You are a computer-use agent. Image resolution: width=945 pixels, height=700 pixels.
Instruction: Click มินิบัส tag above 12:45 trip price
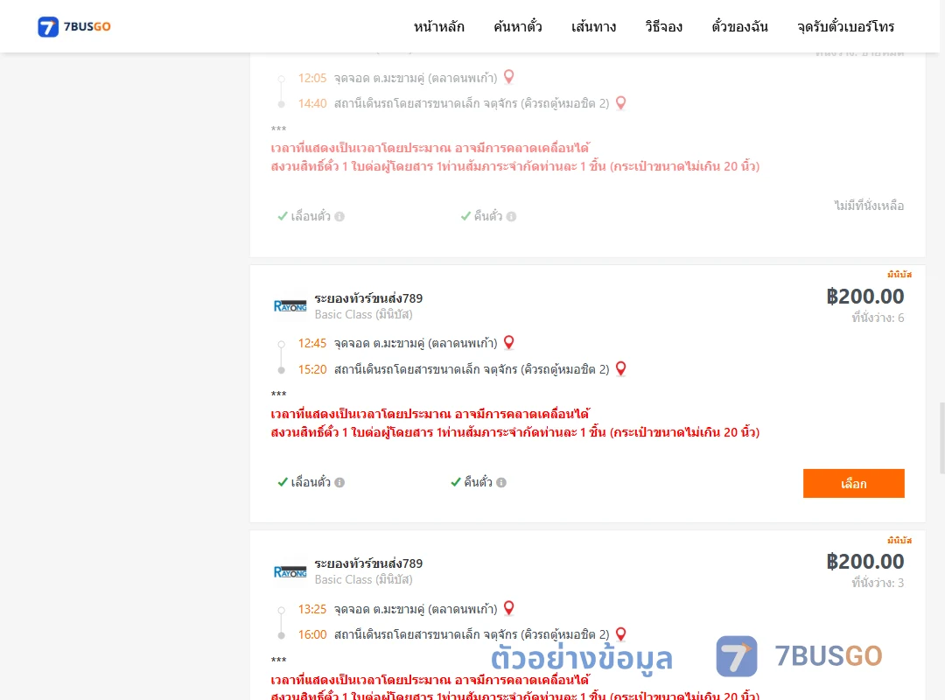click(899, 275)
